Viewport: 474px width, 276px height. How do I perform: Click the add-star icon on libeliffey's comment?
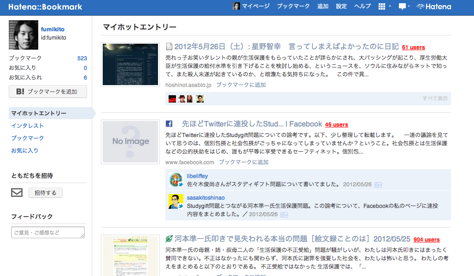[378, 184]
